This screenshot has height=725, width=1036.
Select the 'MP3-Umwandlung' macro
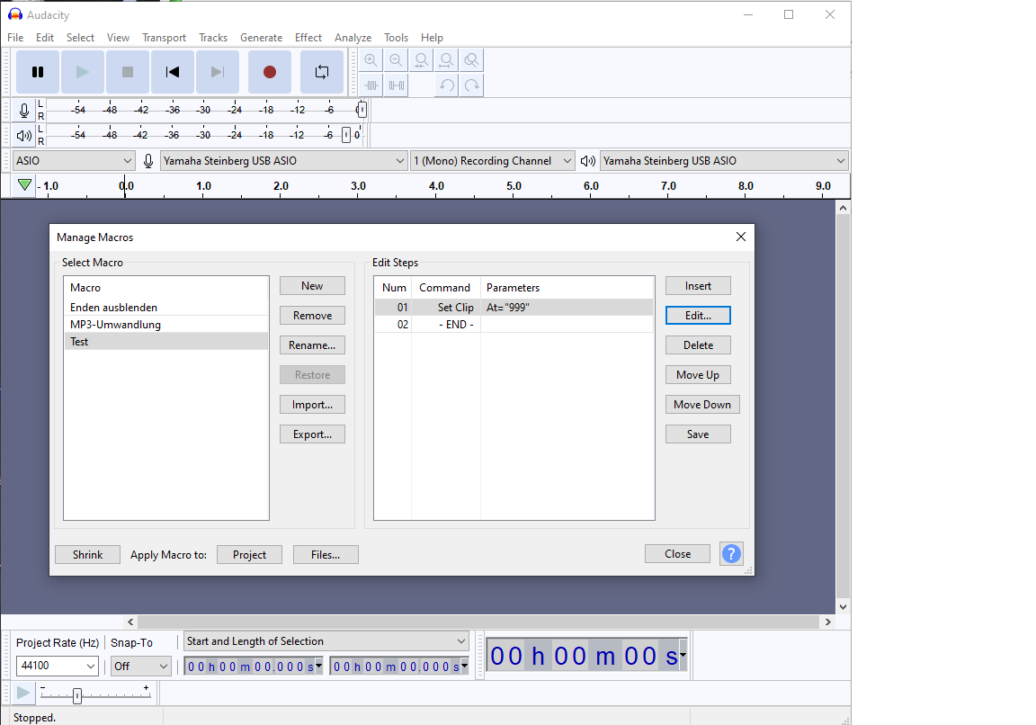click(165, 325)
